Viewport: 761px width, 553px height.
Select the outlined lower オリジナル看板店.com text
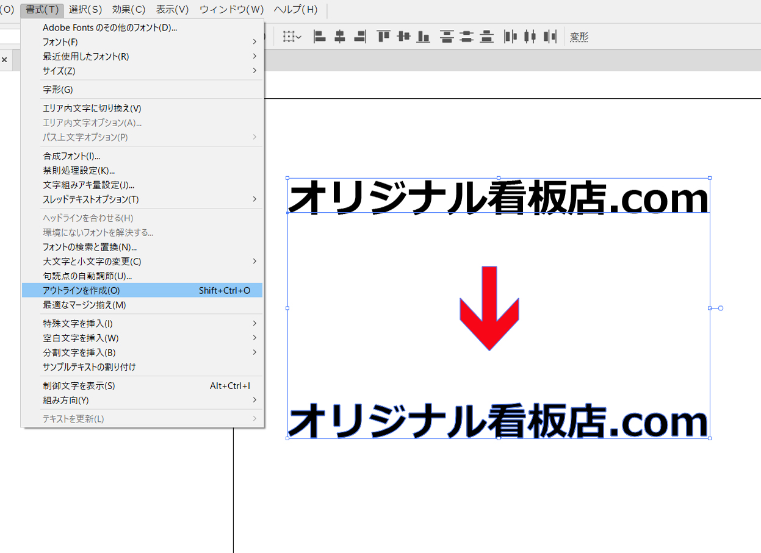pos(498,419)
